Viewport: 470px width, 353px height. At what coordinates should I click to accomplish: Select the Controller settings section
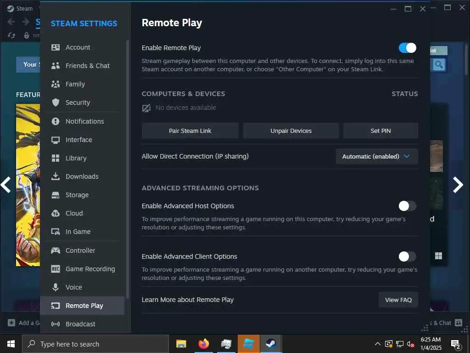point(82,251)
